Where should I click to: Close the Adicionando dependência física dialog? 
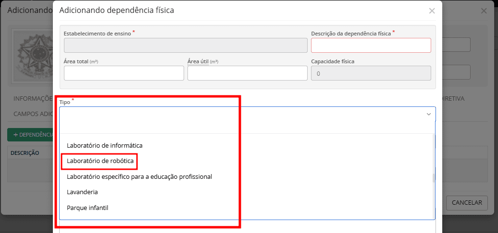[432, 11]
